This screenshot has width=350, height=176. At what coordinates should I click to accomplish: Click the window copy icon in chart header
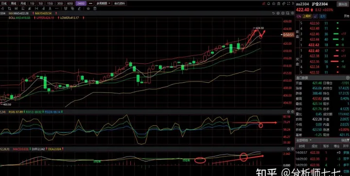(288, 14)
